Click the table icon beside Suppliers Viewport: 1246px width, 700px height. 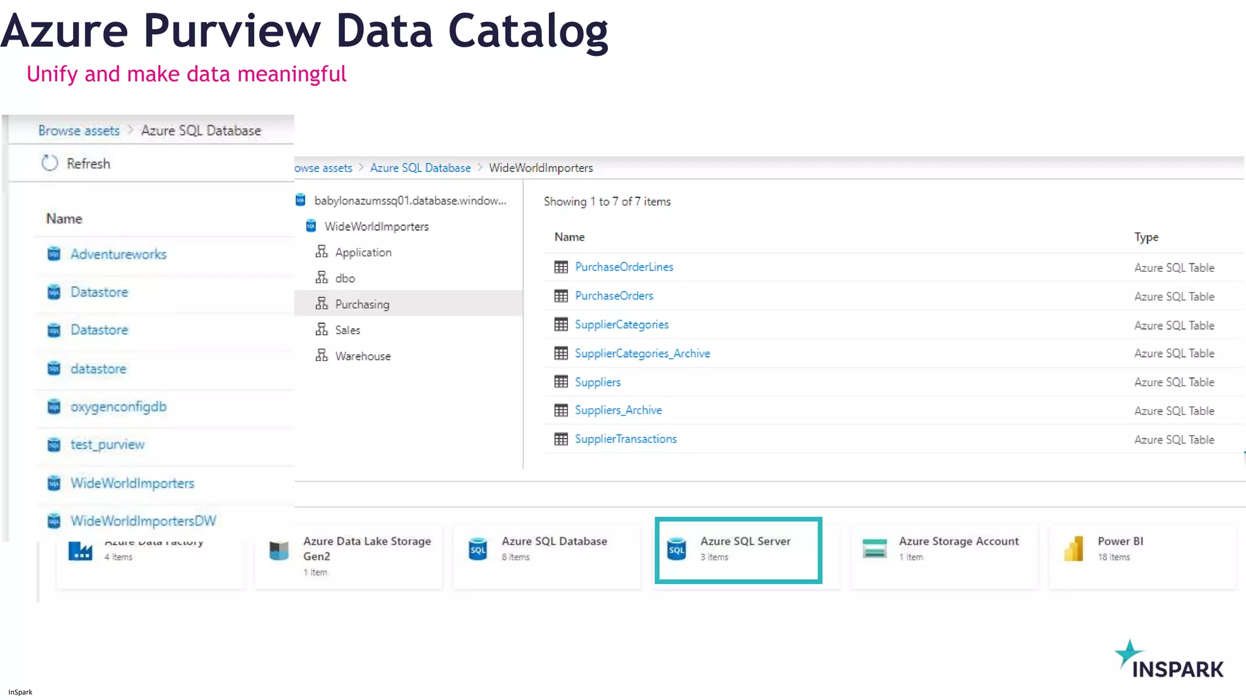point(561,382)
